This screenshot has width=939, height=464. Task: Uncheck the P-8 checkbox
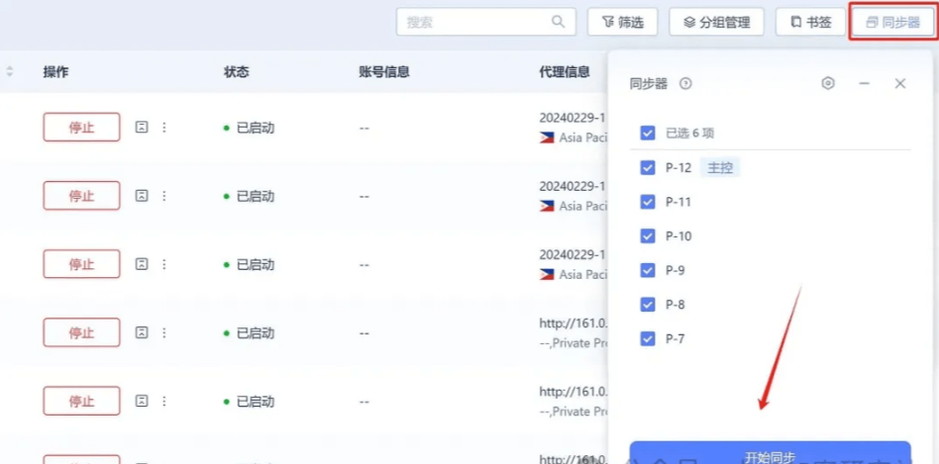648,305
